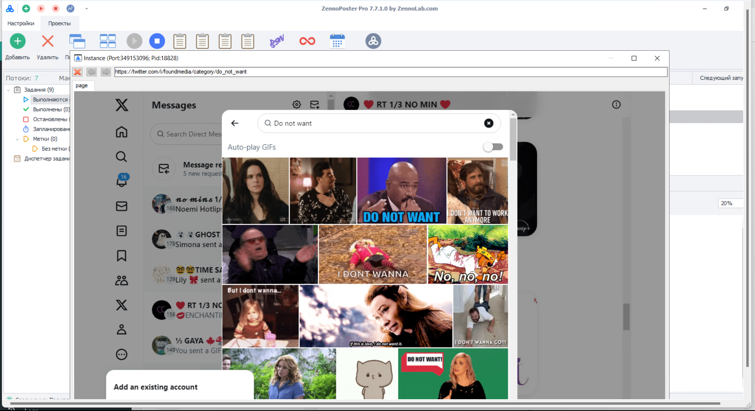The image size is (755, 411).
Task: Switch to the Проекты tab
Action: [60, 24]
